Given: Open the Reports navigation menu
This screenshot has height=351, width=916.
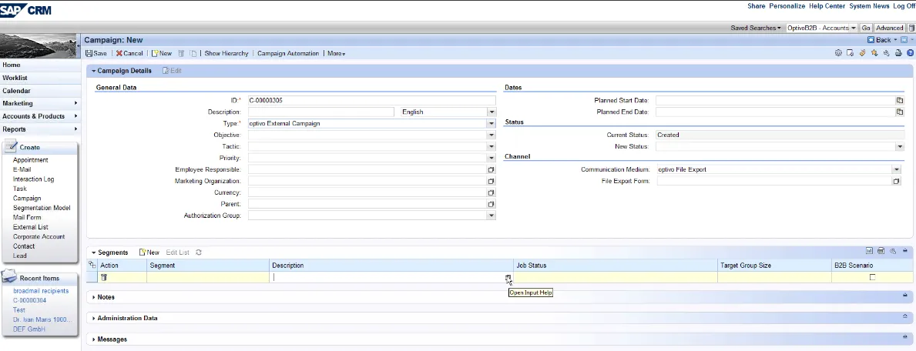Looking at the screenshot, I should click(x=40, y=129).
